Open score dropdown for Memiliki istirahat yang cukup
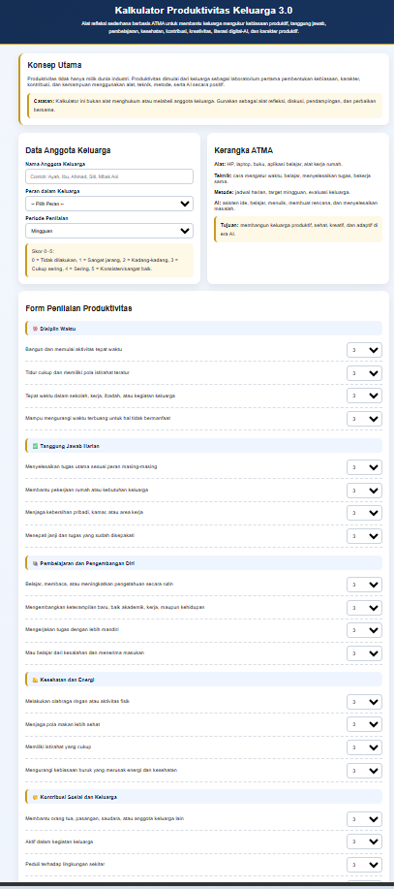Image resolution: width=394 pixels, height=889 pixels. click(x=364, y=747)
